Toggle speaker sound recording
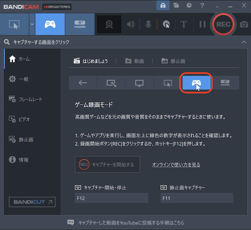The height and width of the screenshot is (230, 251). click(131, 24)
